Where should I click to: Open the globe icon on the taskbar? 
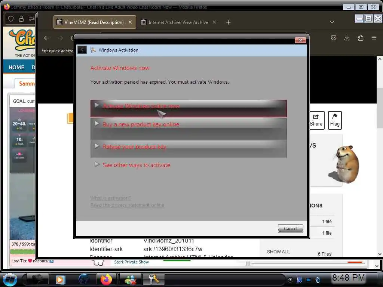click(x=84, y=280)
